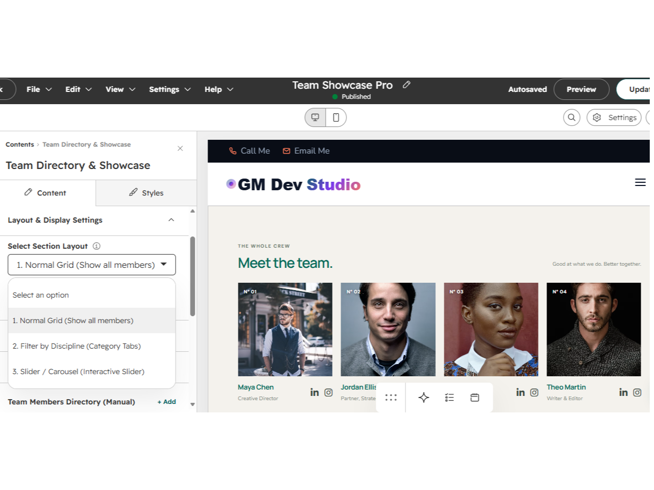Open the Help menu
Screen dimensions: 654x490
pos(220,90)
